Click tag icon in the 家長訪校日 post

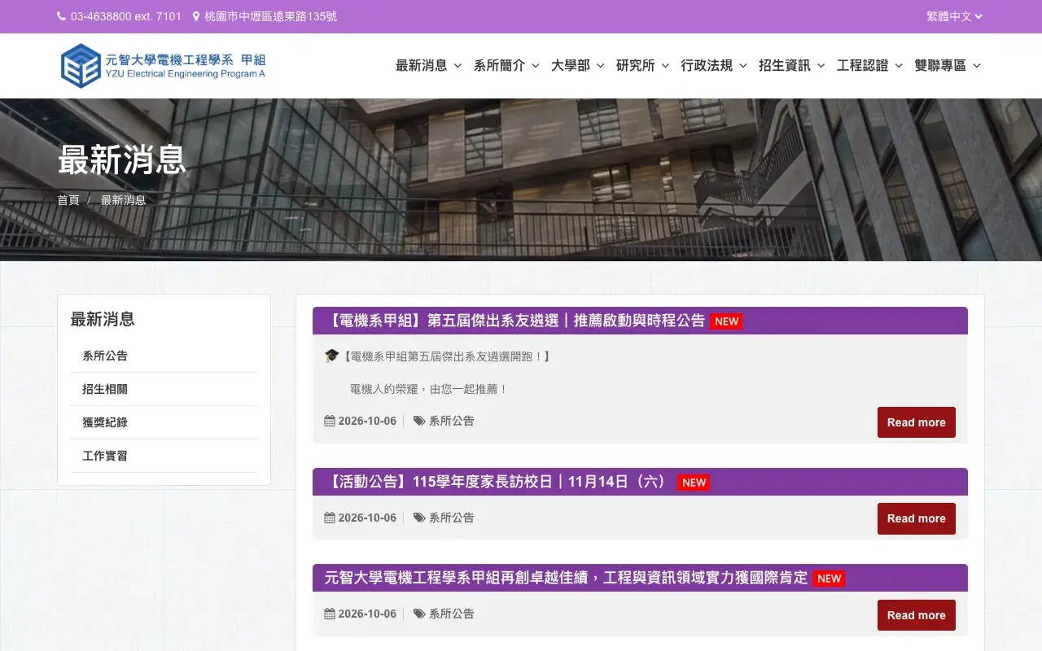pyautogui.click(x=419, y=518)
